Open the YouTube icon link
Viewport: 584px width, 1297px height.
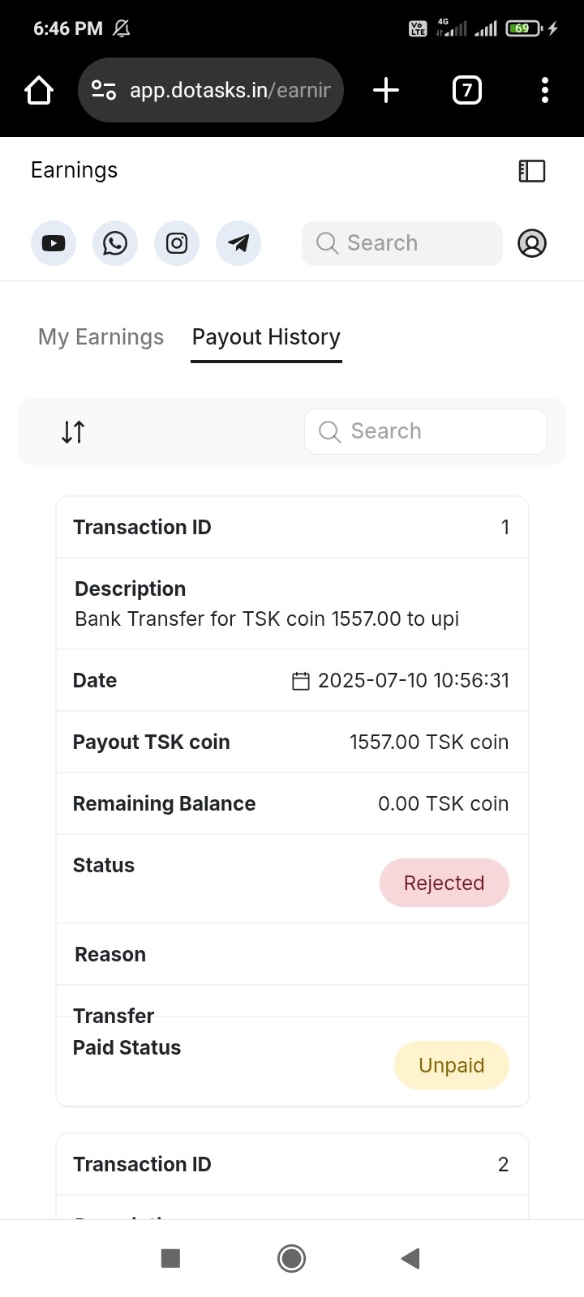[54, 243]
